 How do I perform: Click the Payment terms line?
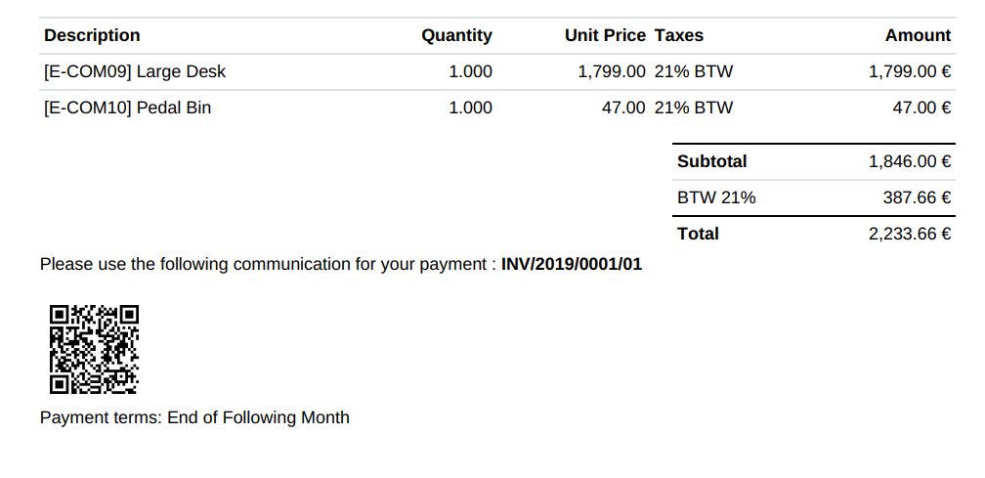tap(194, 417)
